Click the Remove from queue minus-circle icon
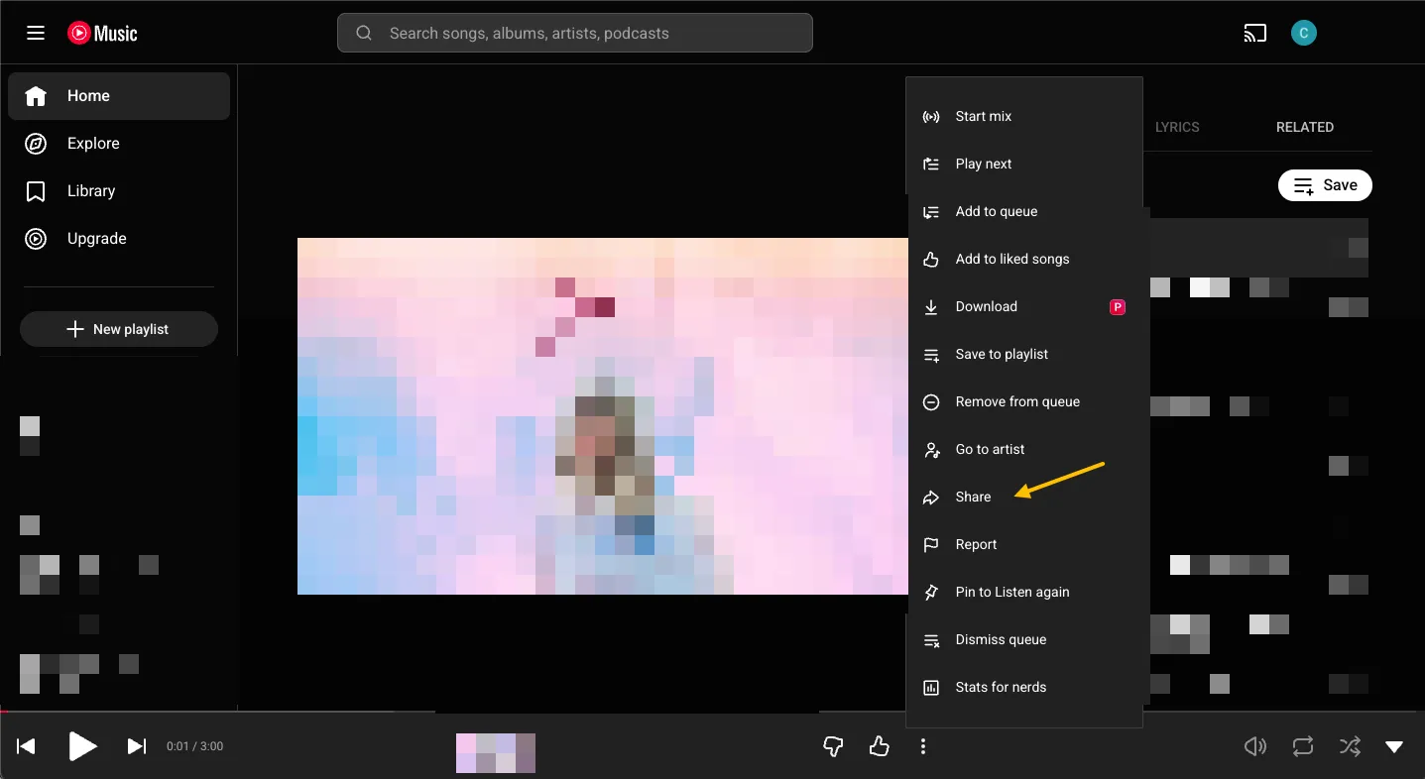The height and width of the screenshot is (779, 1425). tap(931, 402)
